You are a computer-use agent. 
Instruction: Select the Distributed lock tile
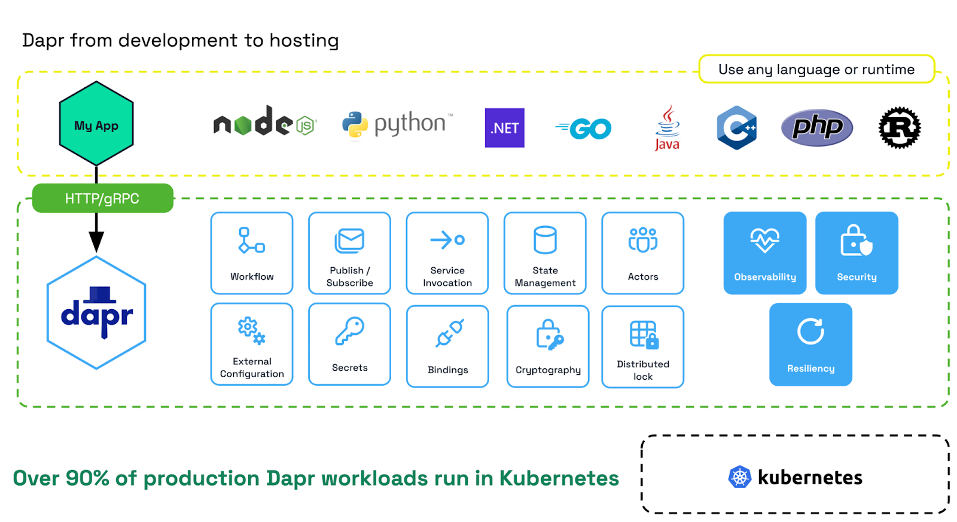tap(642, 347)
